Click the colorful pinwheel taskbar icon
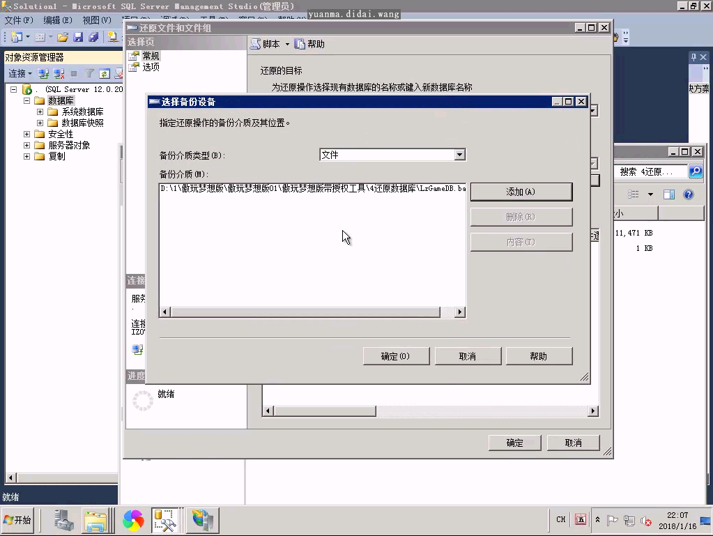 (x=133, y=520)
